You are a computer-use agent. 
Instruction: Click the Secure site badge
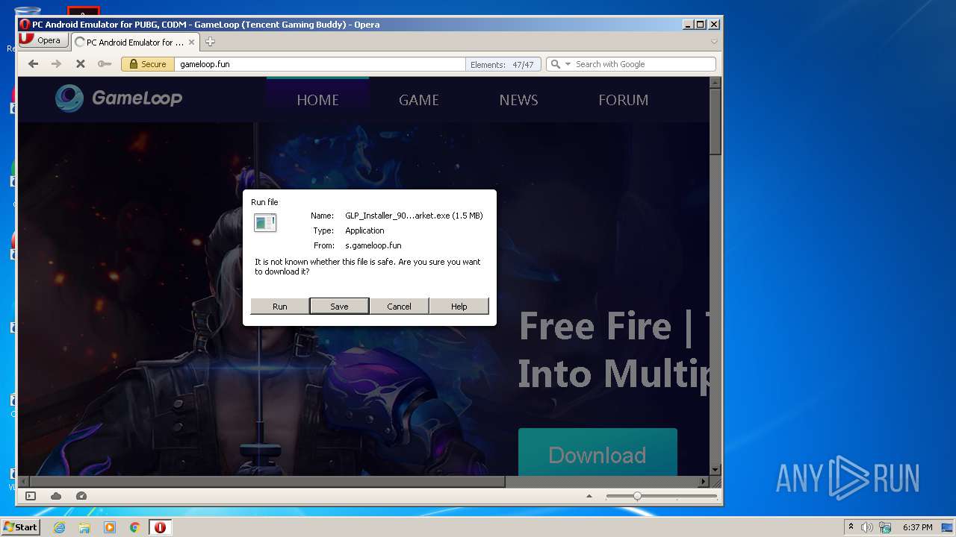click(x=148, y=64)
